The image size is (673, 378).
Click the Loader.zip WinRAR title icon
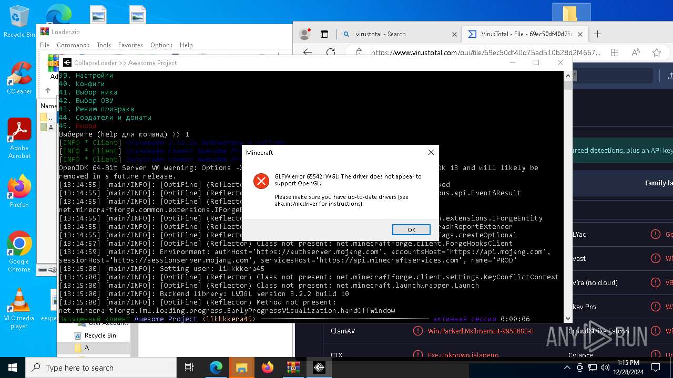click(x=45, y=32)
